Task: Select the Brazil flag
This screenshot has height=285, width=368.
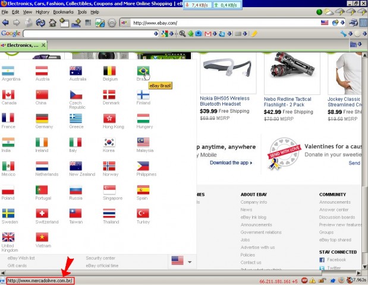Action: (x=143, y=71)
